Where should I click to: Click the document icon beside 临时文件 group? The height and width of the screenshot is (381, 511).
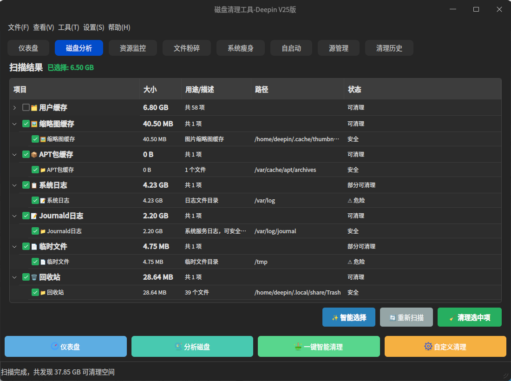(x=34, y=246)
